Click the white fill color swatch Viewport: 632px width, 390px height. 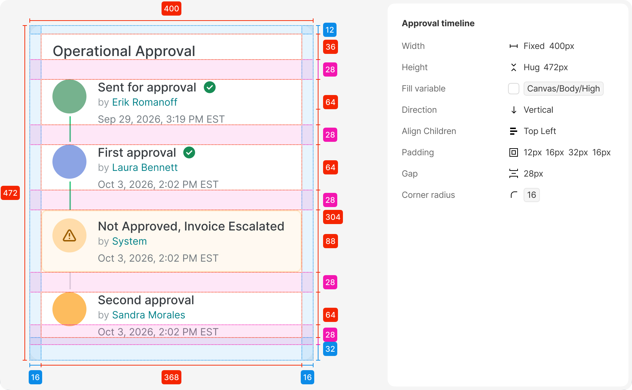pyautogui.click(x=513, y=89)
